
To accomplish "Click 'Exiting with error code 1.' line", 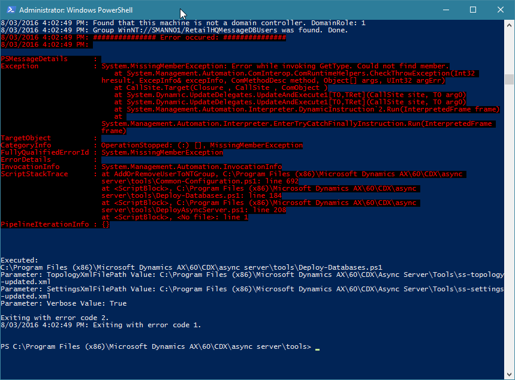I will (101, 325).
